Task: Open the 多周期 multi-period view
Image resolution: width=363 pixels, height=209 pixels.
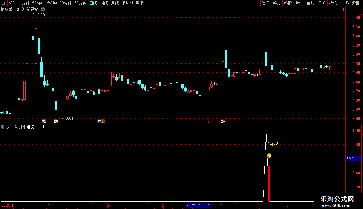Action: (127, 3)
